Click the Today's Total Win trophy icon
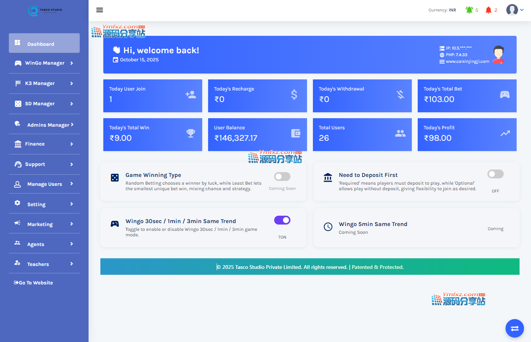Screen dimensions: 531x342 (x=191, y=133)
